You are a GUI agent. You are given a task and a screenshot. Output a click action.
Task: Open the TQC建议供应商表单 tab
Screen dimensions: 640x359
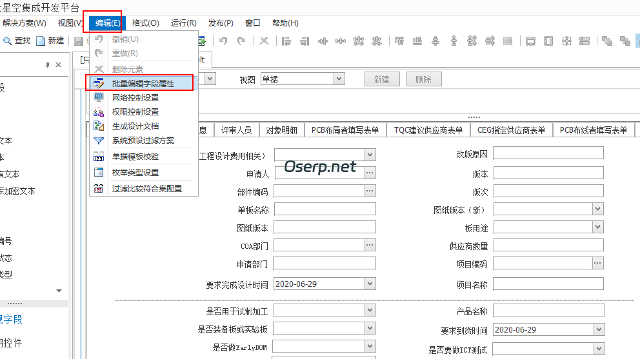click(428, 130)
